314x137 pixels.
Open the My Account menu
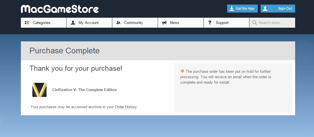click(89, 23)
